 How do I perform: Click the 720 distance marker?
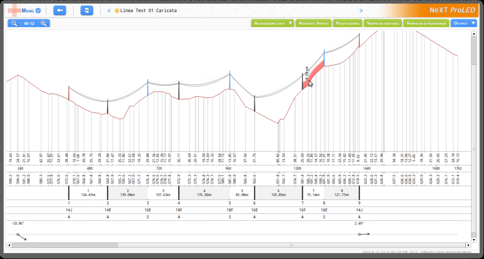point(159,169)
